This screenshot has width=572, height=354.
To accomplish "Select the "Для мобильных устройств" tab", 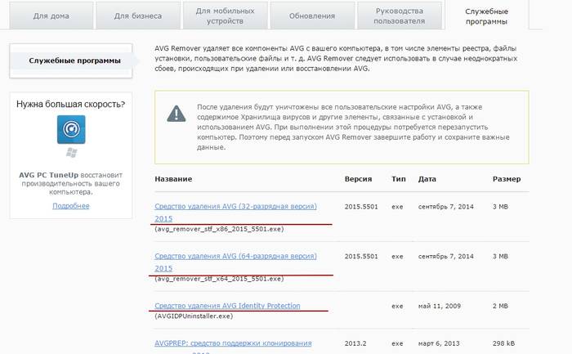I will [225, 16].
